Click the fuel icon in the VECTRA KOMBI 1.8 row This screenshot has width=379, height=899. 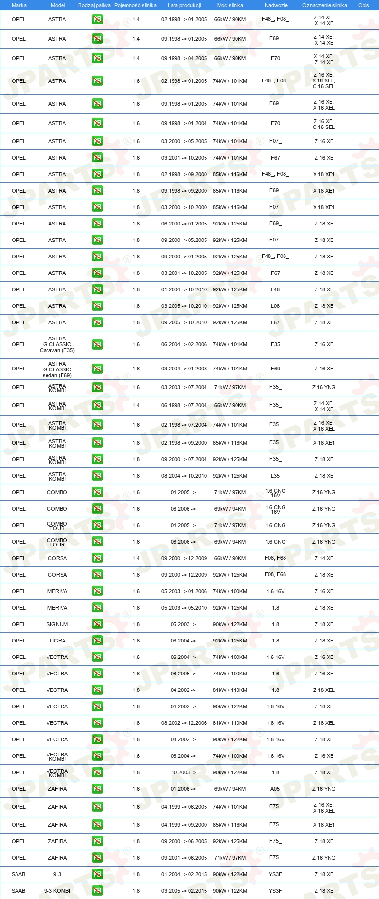pyautogui.click(x=97, y=772)
